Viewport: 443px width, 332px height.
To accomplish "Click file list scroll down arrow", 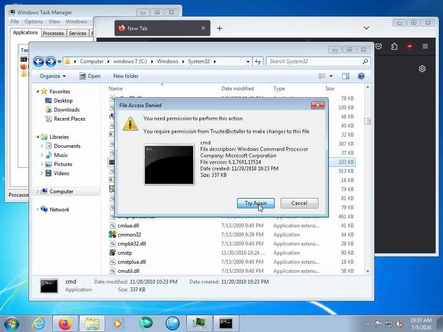I will pos(368,271).
